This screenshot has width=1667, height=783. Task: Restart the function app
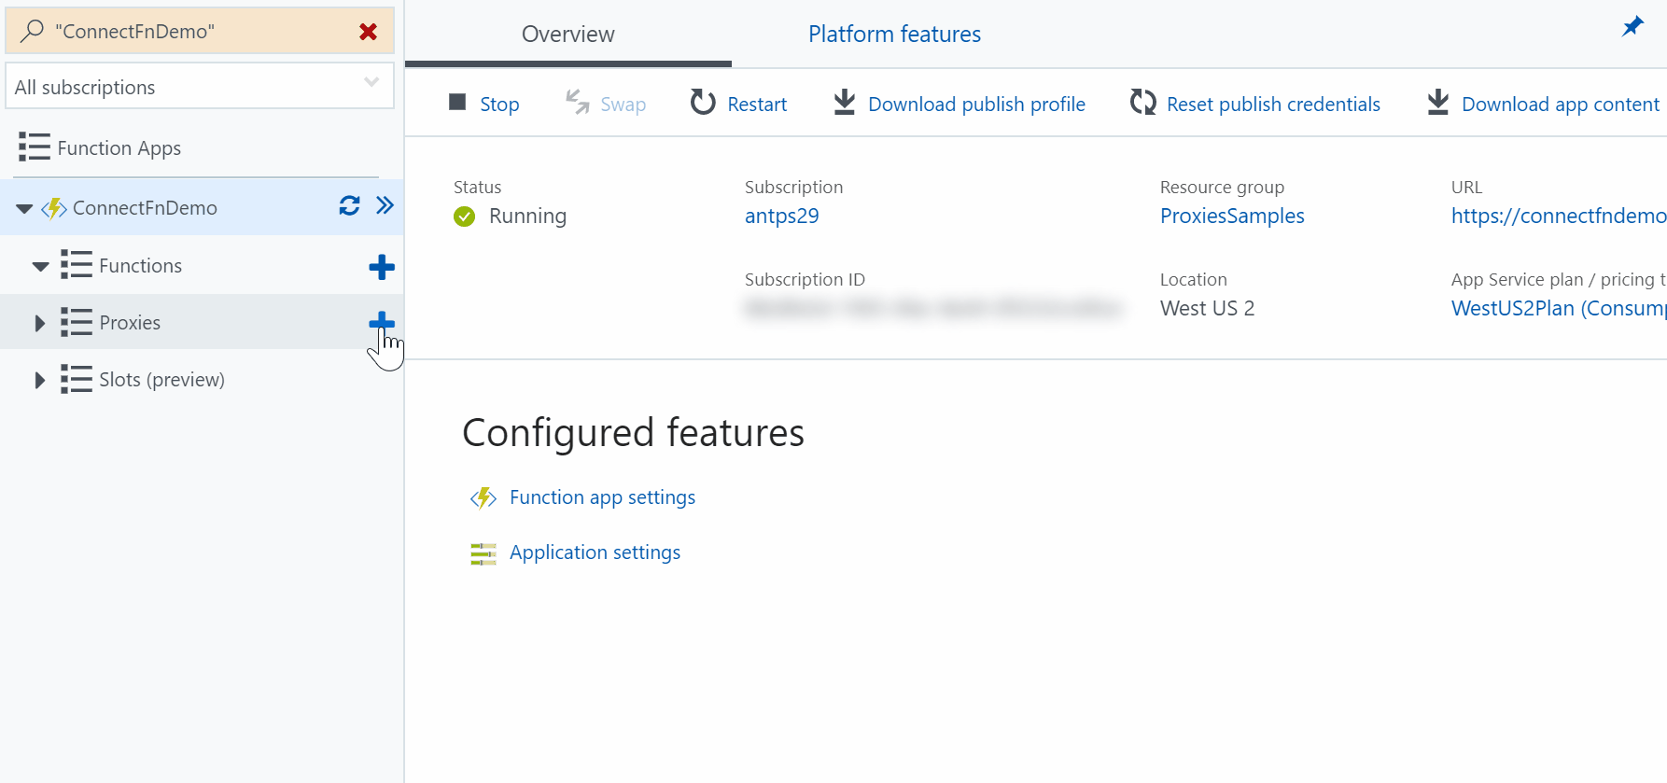pyautogui.click(x=738, y=104)
